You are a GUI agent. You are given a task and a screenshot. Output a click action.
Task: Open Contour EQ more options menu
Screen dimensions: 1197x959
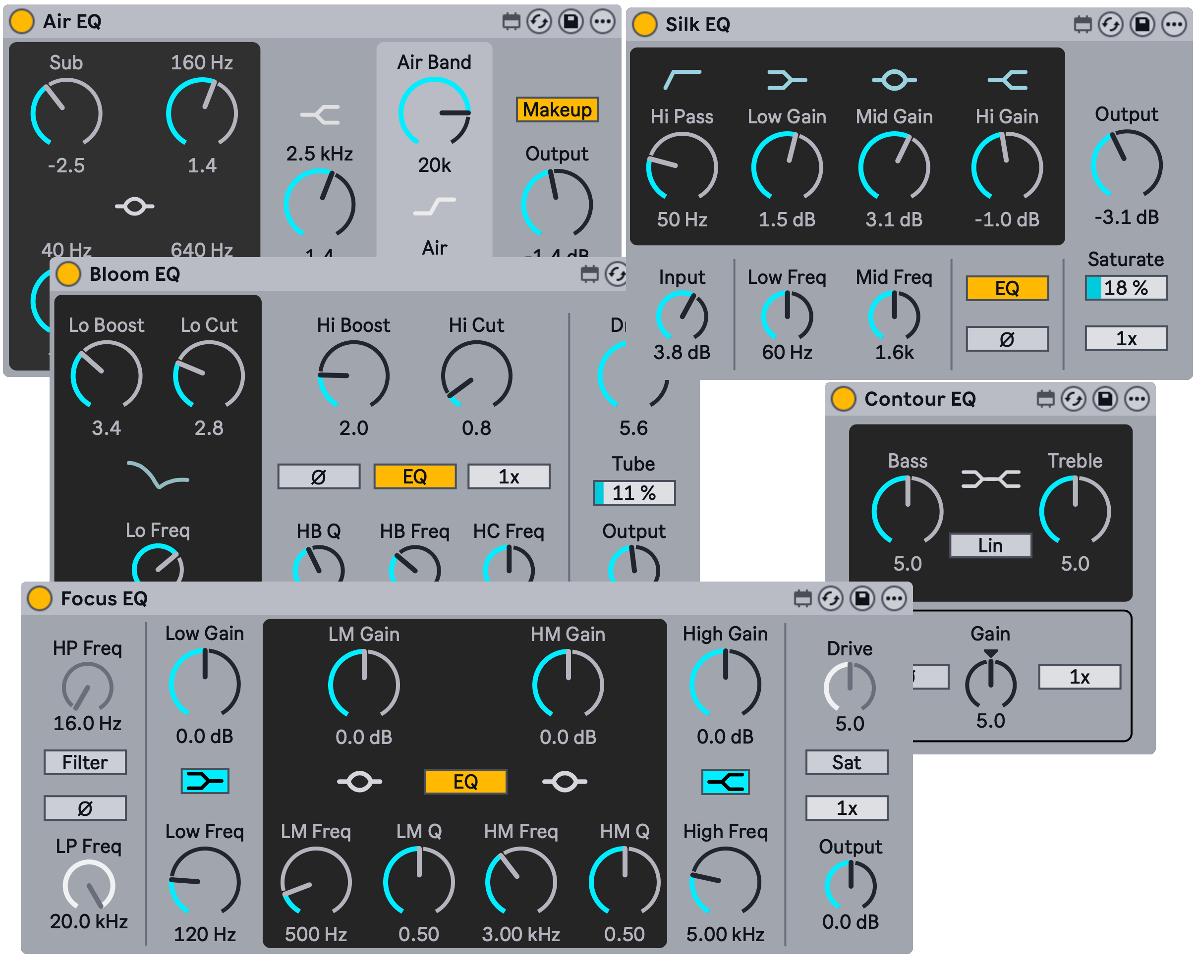[x=1137, y=399]
